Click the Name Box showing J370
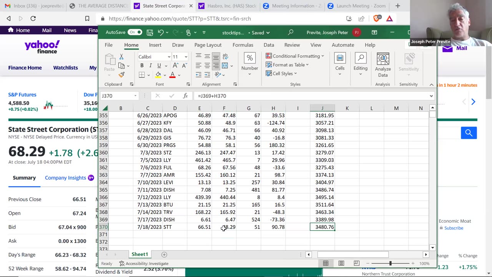The image size is (492, 277). pos(118,96)
